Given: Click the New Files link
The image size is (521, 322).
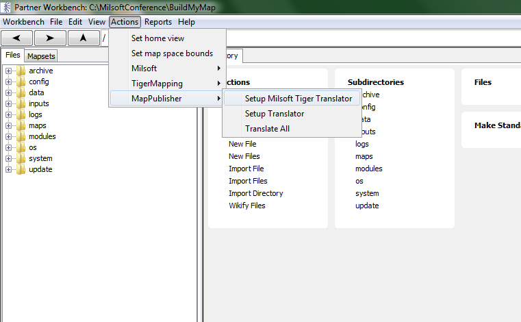Looking at the screenshot, I should [x=244, y=156].
